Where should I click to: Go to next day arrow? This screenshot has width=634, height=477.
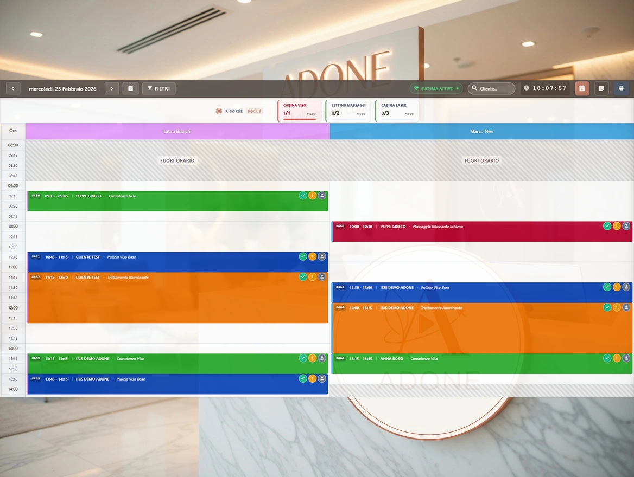[x=112, y=88]
